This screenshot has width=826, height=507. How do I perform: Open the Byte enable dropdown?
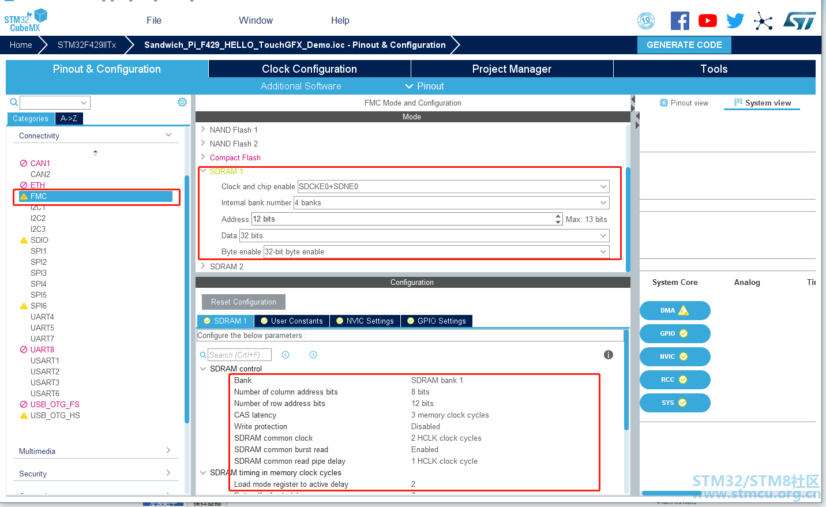[603, 251]
